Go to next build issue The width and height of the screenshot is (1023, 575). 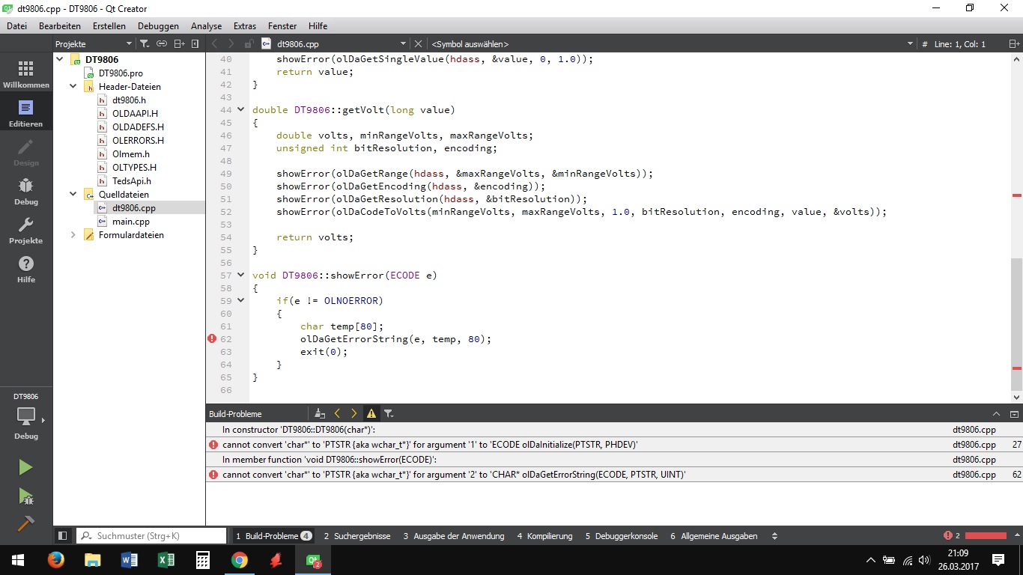[353, 413]
